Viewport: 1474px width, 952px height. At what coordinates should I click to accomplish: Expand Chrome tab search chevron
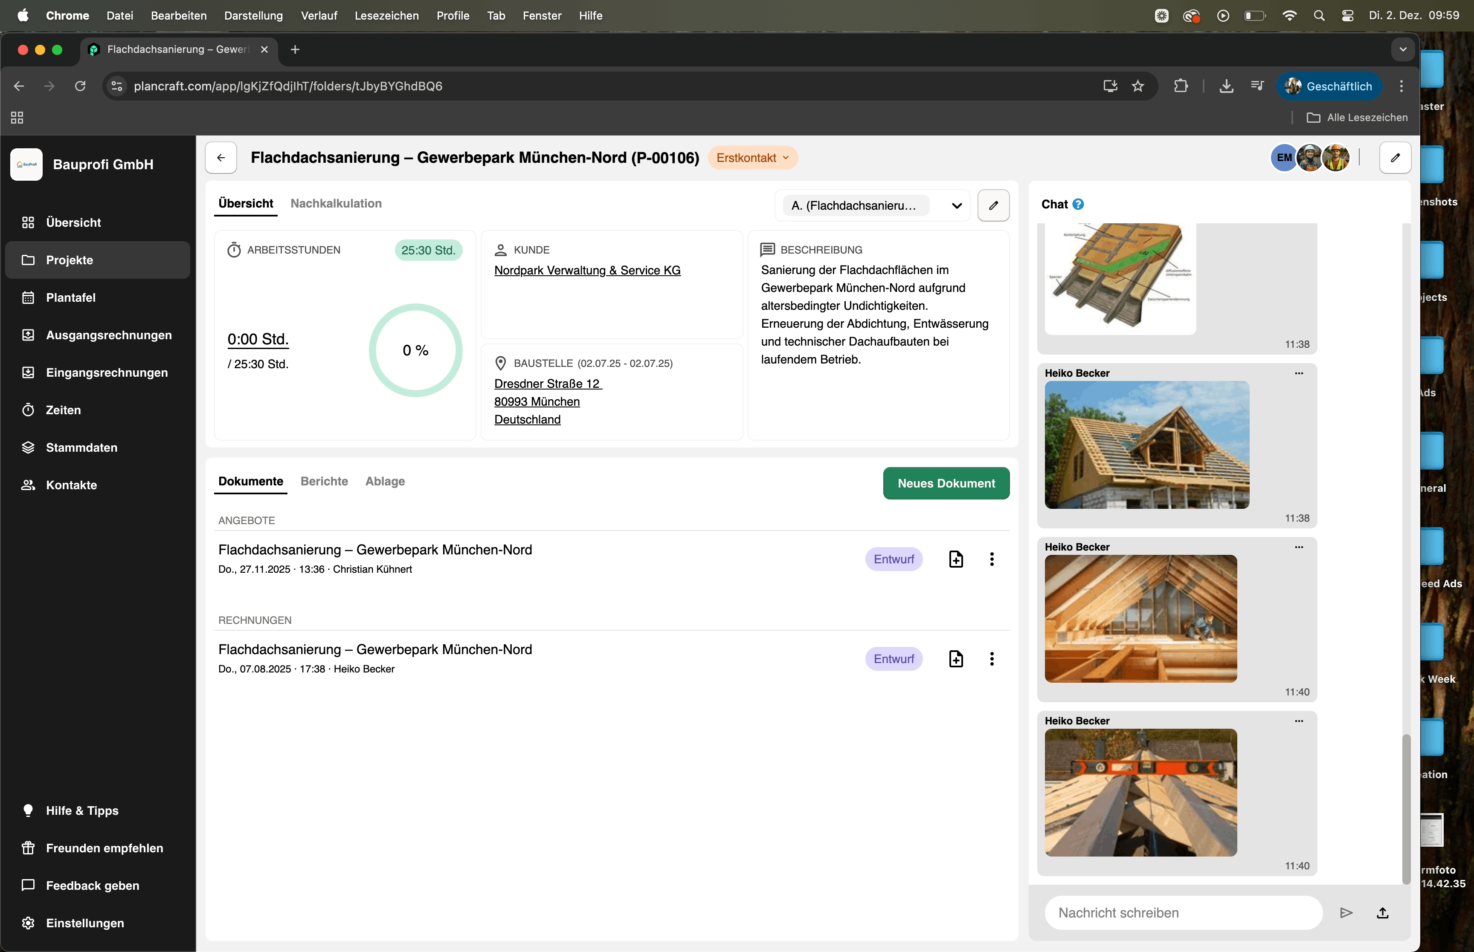[x=1403, y=49]
